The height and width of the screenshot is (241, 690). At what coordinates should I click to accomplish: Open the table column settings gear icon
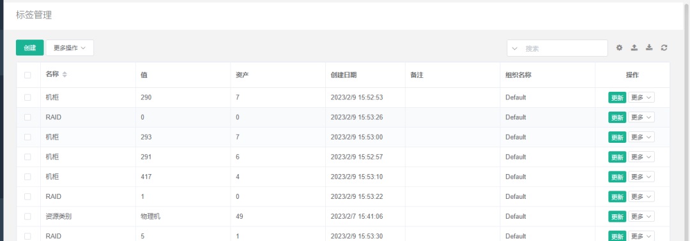(x=619, y=48)
